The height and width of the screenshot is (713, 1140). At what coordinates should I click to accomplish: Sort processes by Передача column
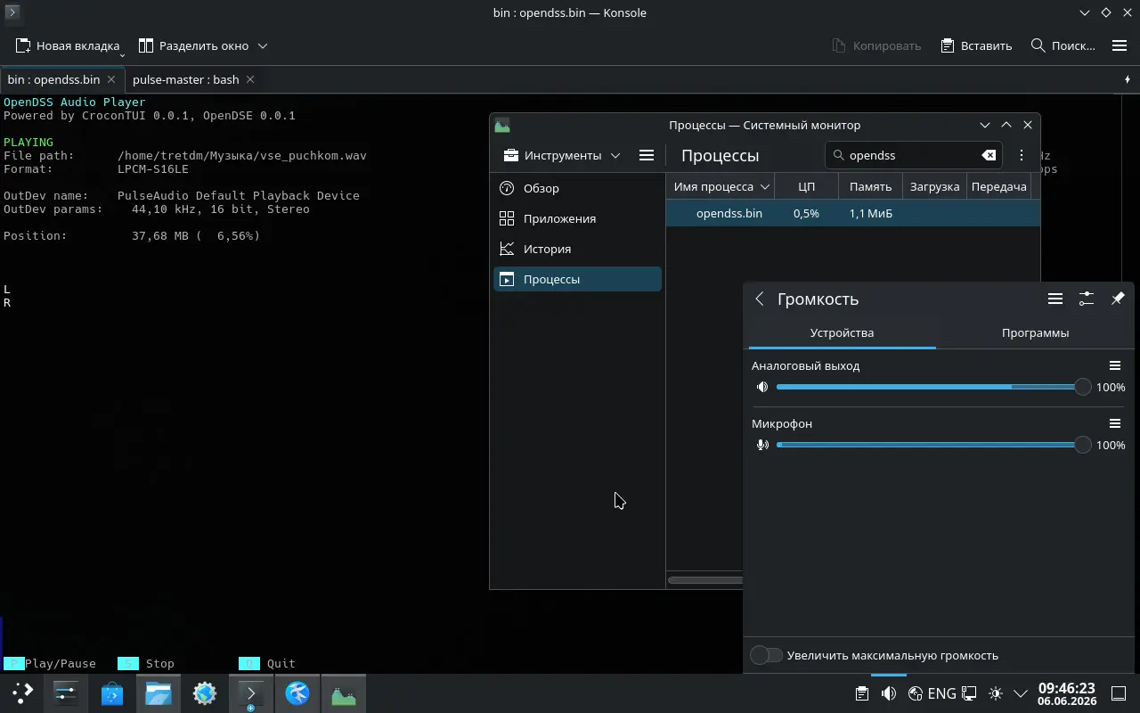(x=998, y=186)
